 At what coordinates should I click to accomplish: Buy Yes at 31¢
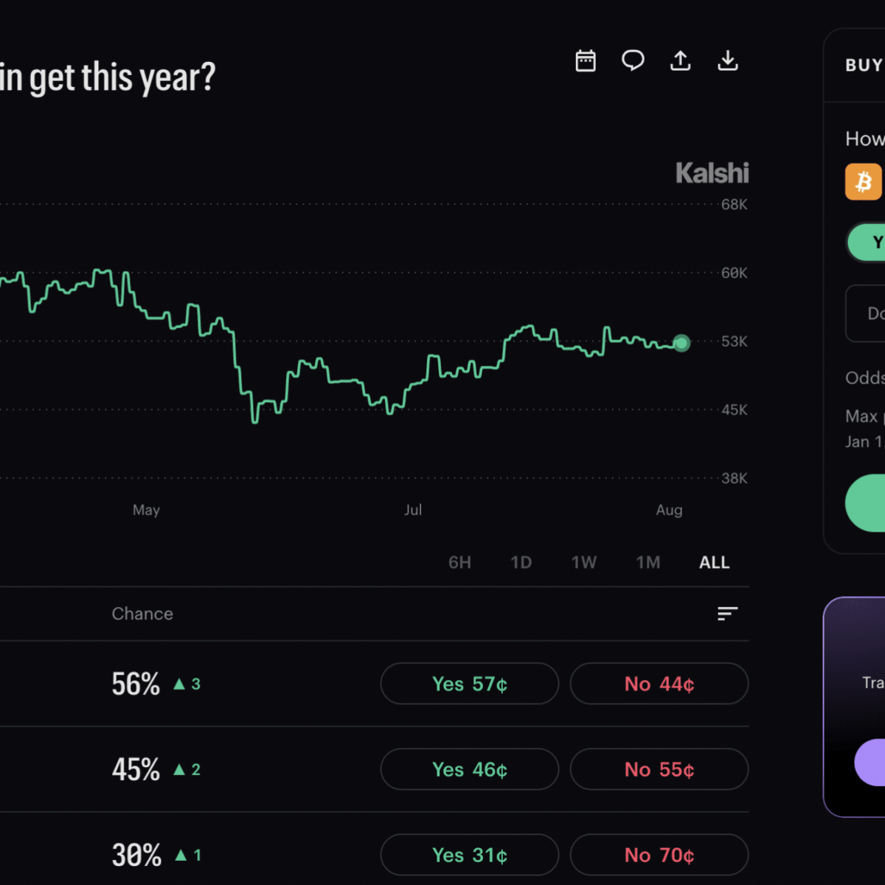coord(470,855)
